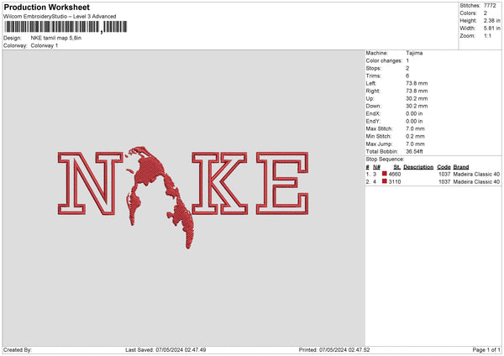Screen dimensions: 504x356
Task: Click the barcode in the worksheet header
Action: tap(66, 27)
